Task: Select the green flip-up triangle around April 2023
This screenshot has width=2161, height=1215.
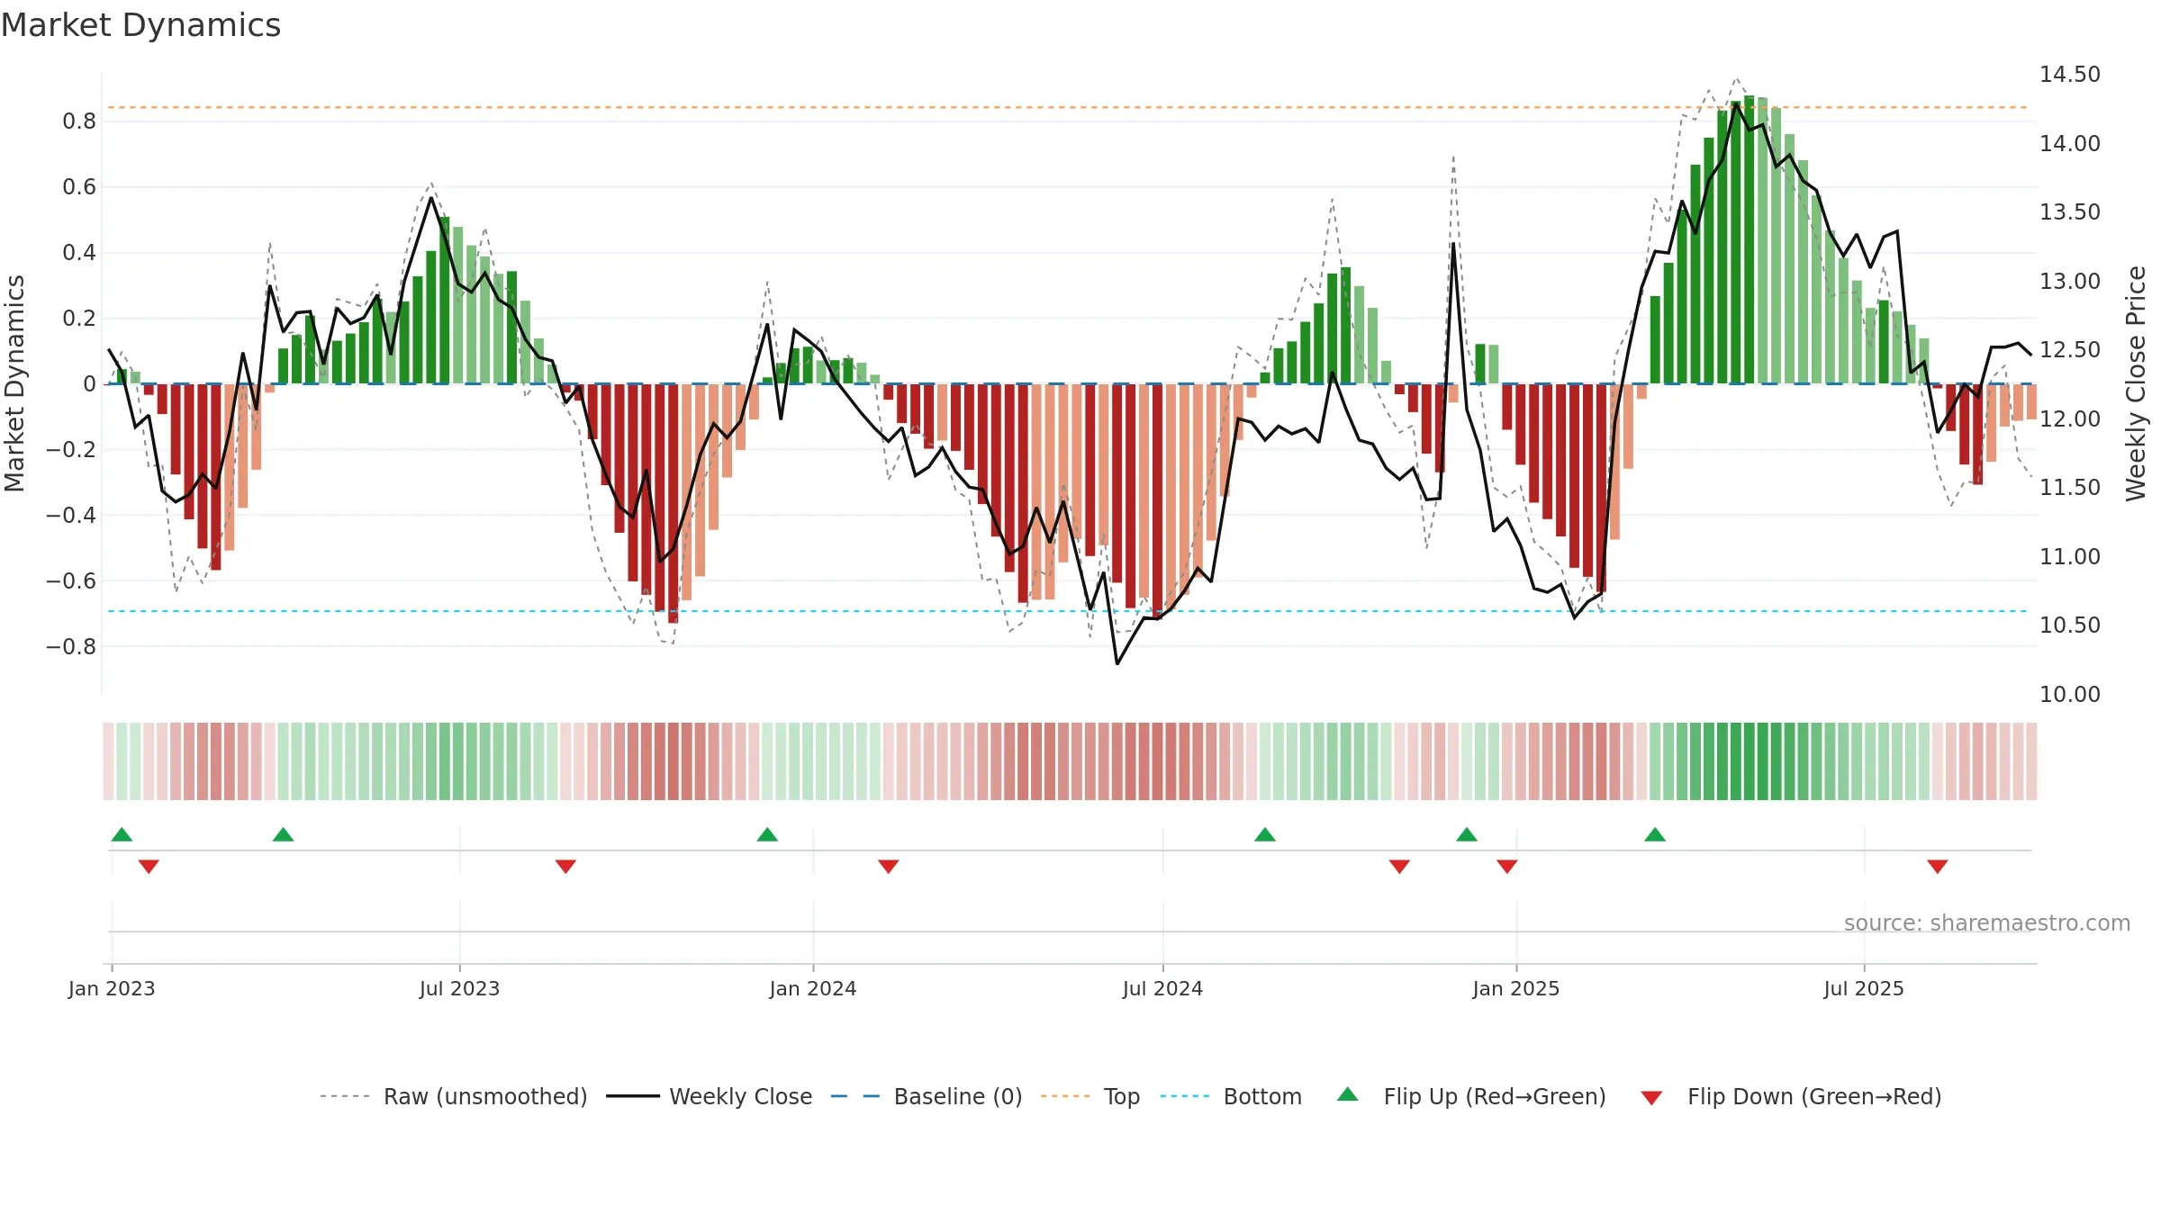Action: tap(283, 834)
